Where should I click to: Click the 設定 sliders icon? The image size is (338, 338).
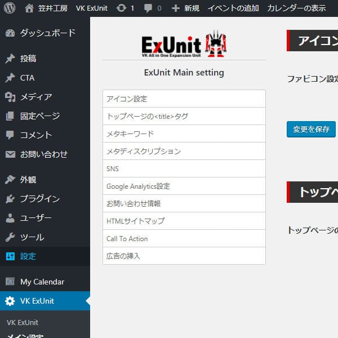point(10,256)
